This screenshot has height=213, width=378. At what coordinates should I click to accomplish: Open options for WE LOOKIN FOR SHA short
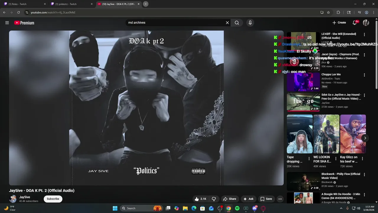[x=336, y=159]
